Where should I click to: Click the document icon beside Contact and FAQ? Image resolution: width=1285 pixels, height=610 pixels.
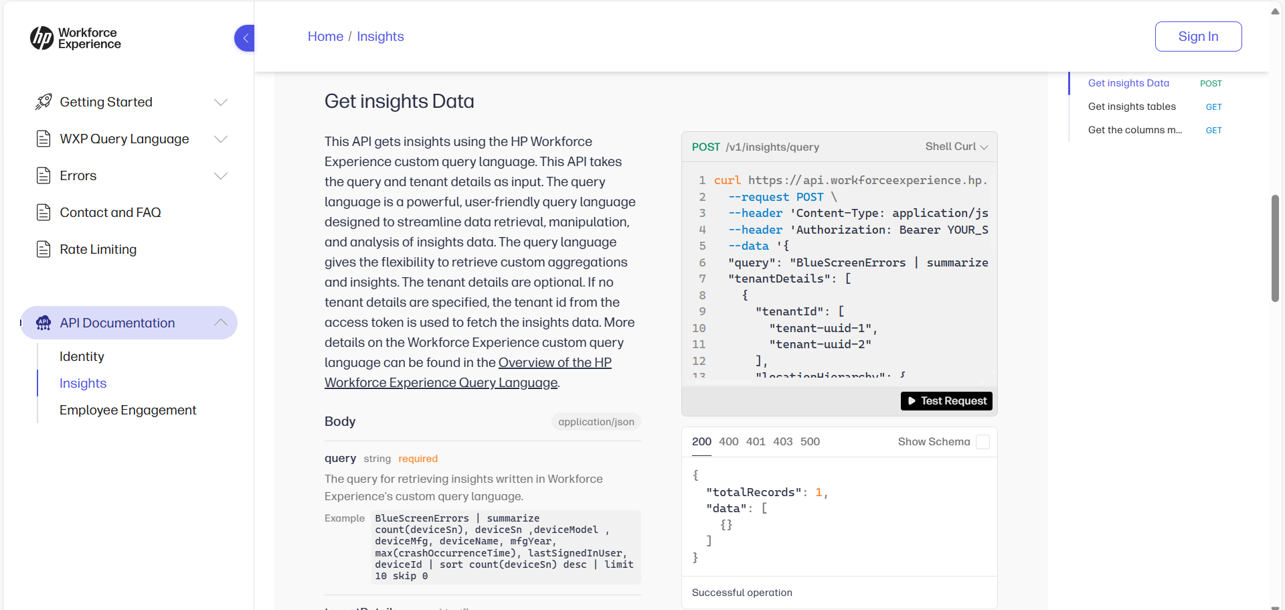pyautogui.click(x=44, y=212)
